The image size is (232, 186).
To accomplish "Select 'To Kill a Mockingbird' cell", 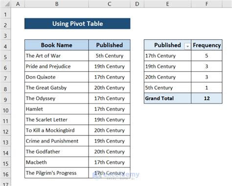I will click(57, 130).
